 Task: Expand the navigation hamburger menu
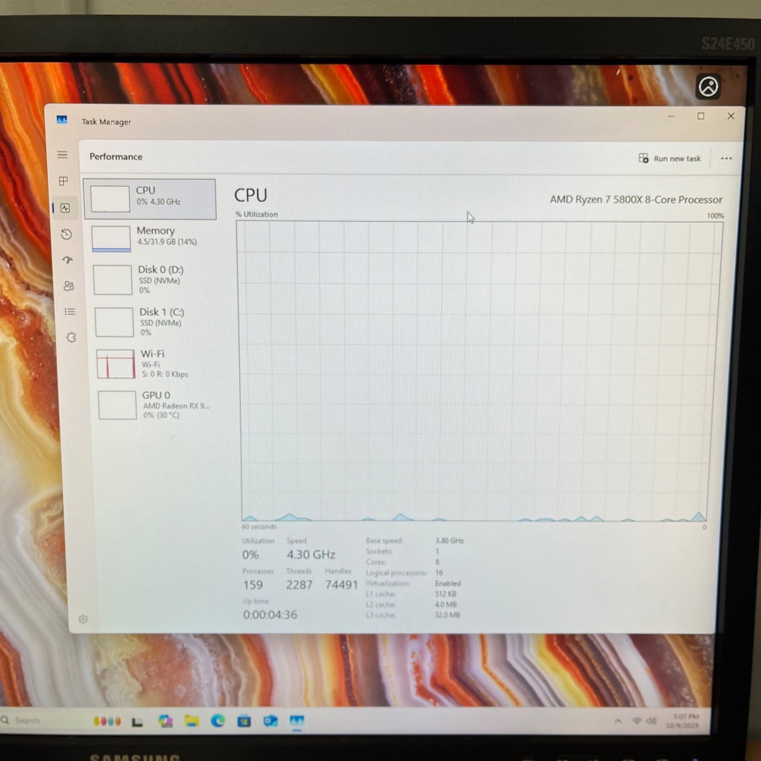(63, 154)
